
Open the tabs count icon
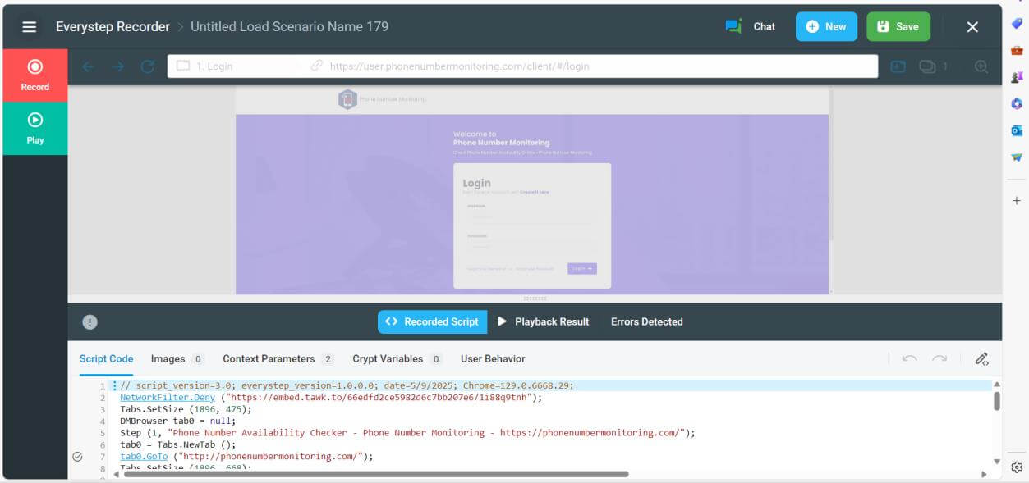tap(933, 66)
